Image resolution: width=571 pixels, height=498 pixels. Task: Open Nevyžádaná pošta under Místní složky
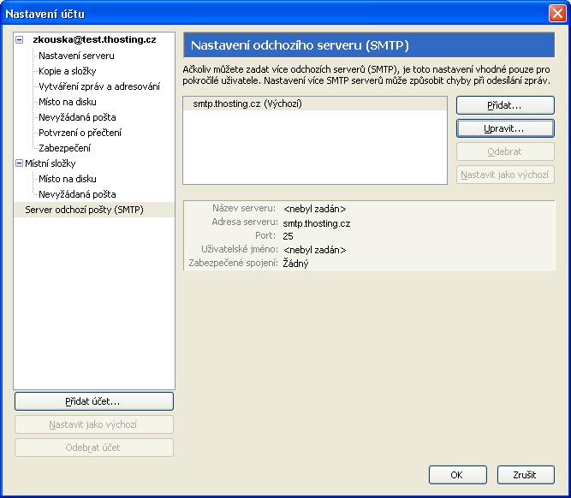(77, 194)
